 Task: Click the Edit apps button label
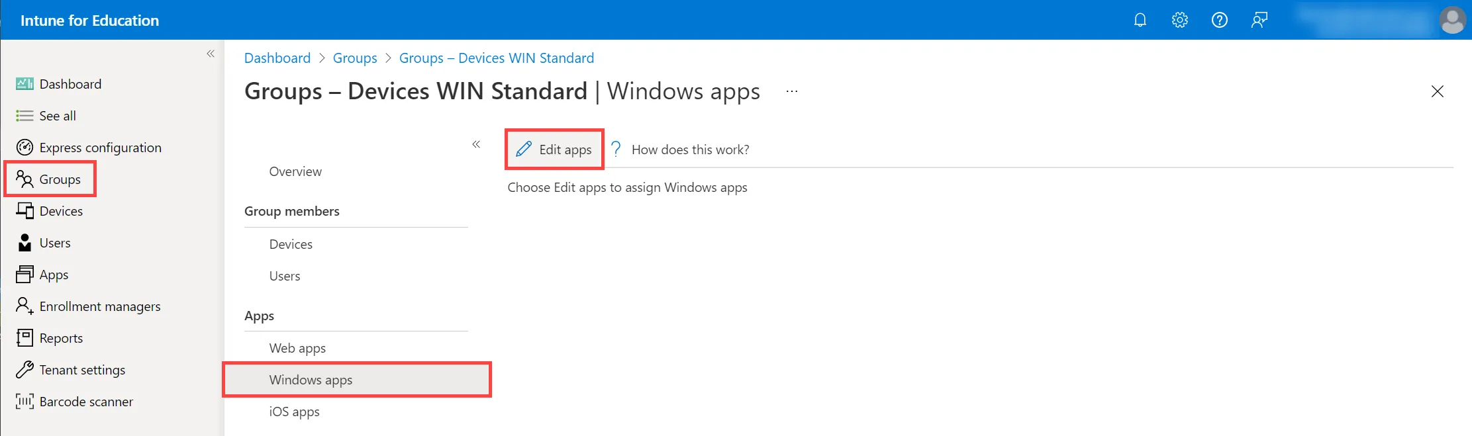point(565,150)
